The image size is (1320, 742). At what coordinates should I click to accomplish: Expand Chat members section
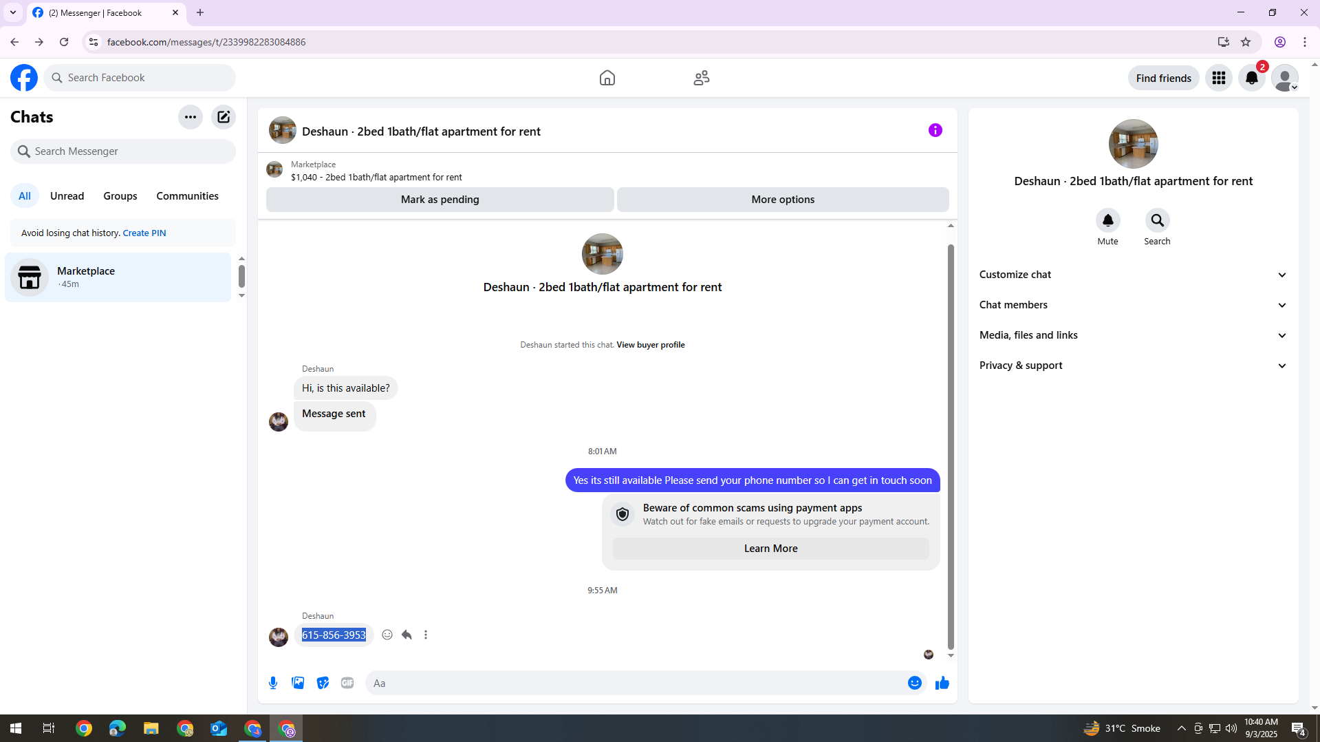pyautogui.click(x=1133, y=305)
